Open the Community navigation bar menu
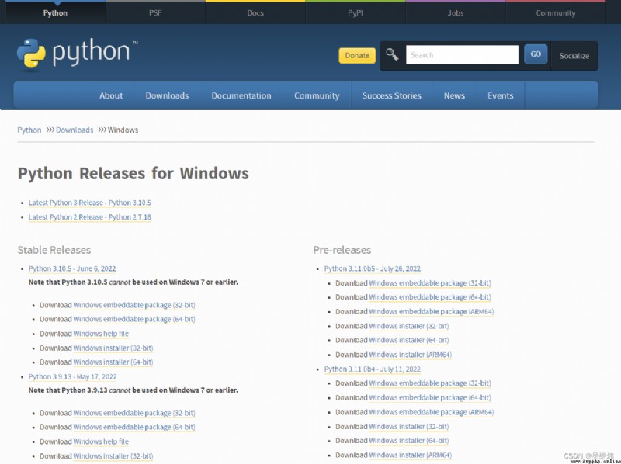 pos(317,95)
